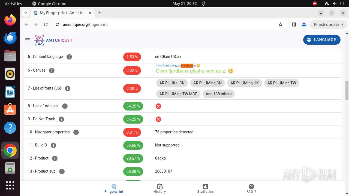Screen dimensions: 349x196
Task: Show info for Content language attribute
Action: click(x=69, y=57)
